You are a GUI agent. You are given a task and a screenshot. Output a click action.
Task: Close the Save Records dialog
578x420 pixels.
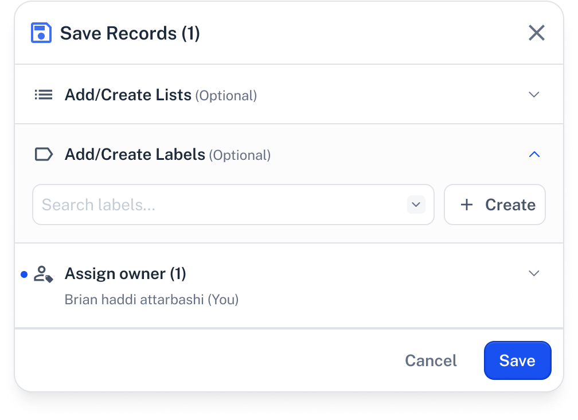pyautogui.click(x=536, y=33)
